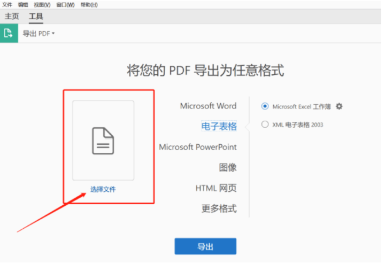This screenshot has width=385, height=271.
Task: Open the 窗口(W) menu
Action: point(65,5)
